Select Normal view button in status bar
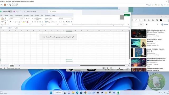The image size is (169, 95). [x=104, y=68]
